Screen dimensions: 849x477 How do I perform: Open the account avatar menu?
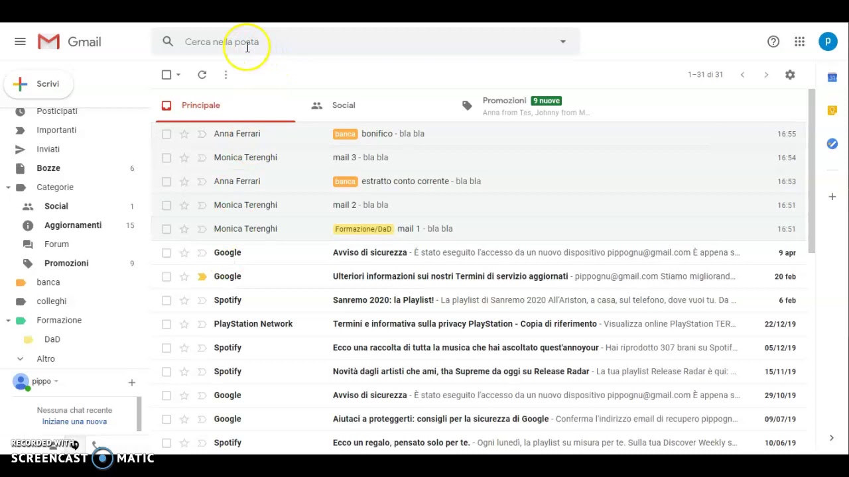(828, 42)
